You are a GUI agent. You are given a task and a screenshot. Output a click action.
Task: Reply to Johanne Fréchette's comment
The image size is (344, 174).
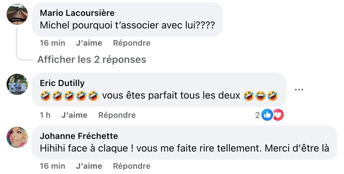[x=132, y=166]
